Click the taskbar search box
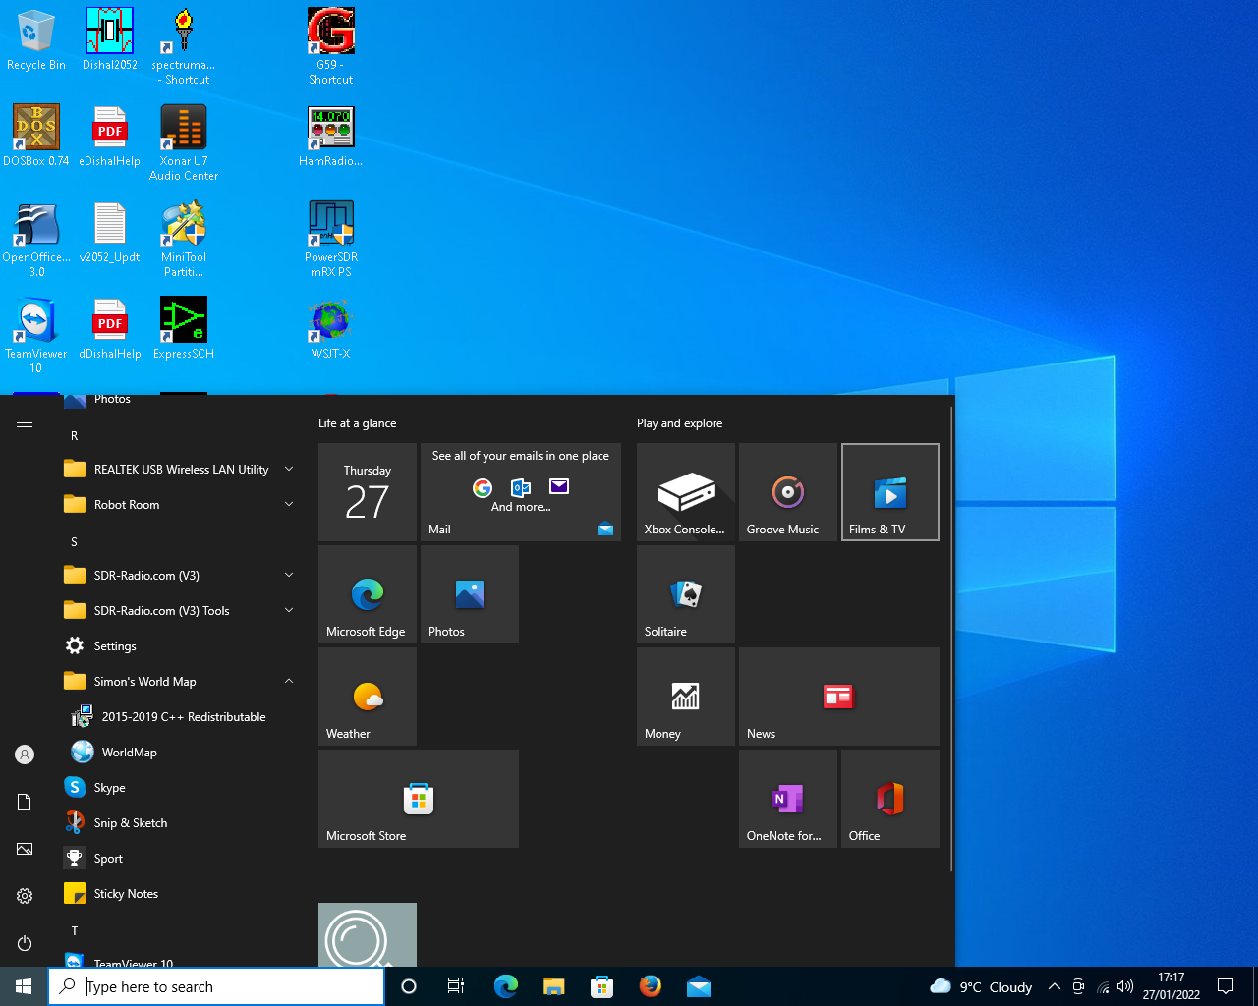1258x1006 pixels. click(x=216, y=986)
